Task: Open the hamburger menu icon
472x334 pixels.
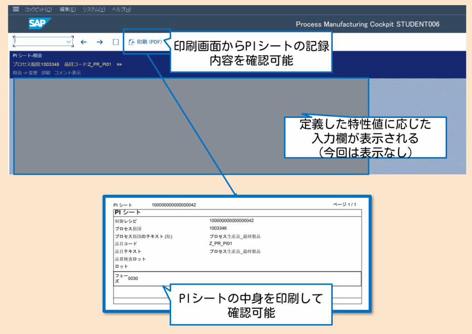Action: (16, 9)
